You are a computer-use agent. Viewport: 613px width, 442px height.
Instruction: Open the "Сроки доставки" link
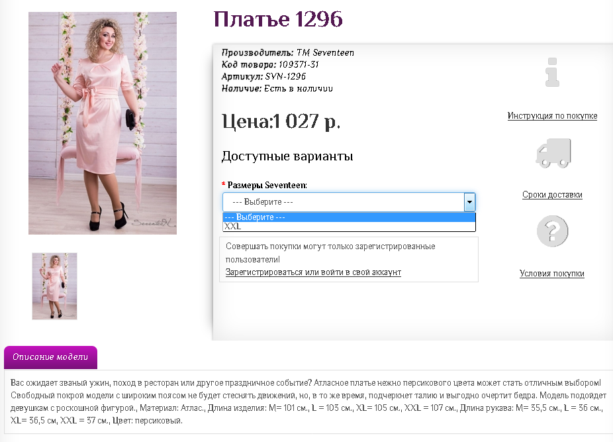[553, 195]
